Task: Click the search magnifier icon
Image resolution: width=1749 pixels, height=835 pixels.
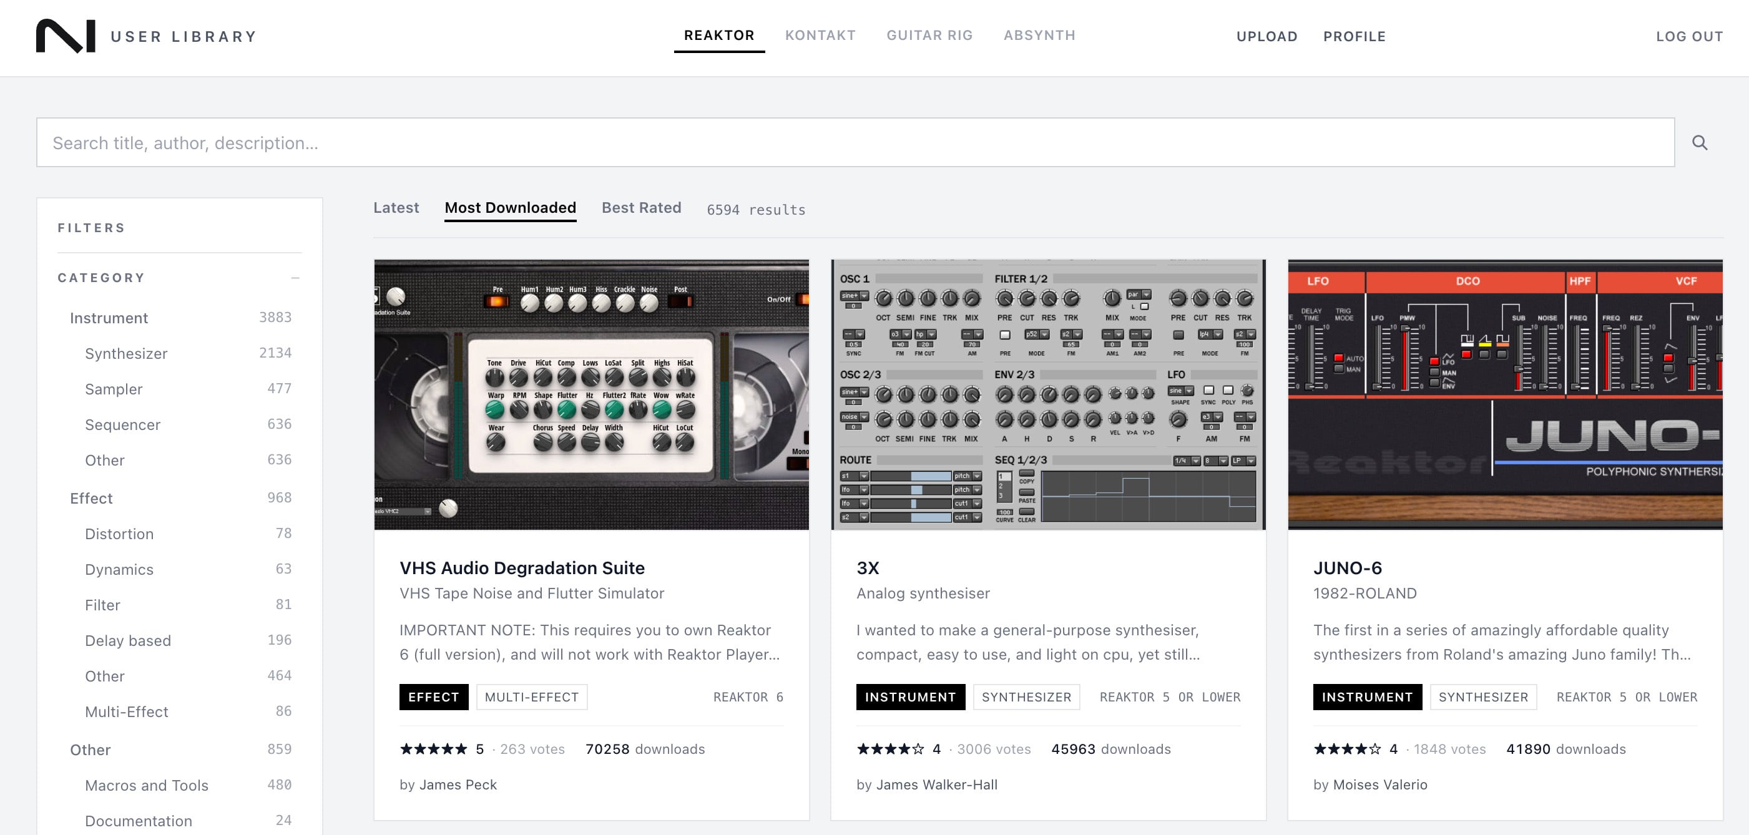Action: (x=1700, y=142)
